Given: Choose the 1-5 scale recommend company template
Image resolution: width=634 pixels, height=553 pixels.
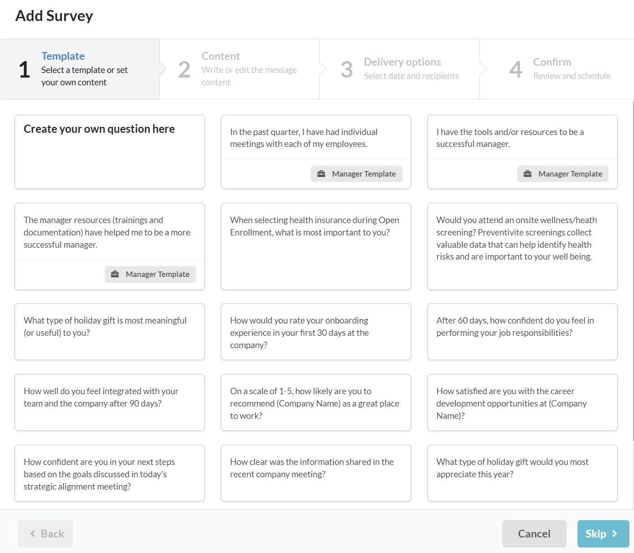Looking at the screenshot, I should click(x=316, y=402).
